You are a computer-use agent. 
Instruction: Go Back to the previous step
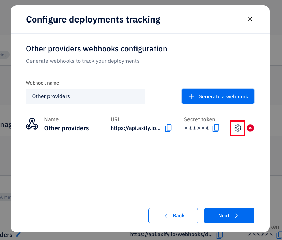[x=173, y=215]
